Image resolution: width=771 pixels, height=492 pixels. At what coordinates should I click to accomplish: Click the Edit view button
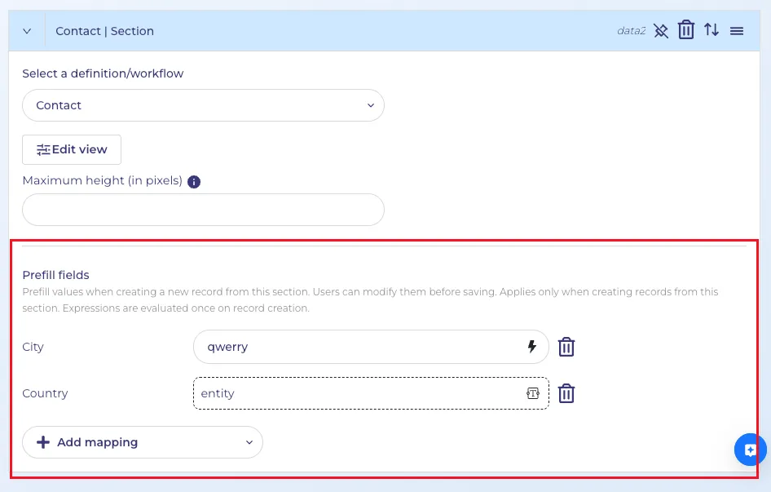(x=72, y=149)
